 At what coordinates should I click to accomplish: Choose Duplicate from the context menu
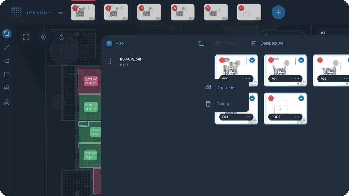225,87
